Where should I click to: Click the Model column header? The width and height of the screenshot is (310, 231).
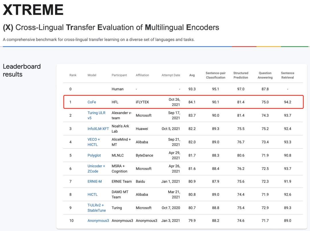pos(92,75)
